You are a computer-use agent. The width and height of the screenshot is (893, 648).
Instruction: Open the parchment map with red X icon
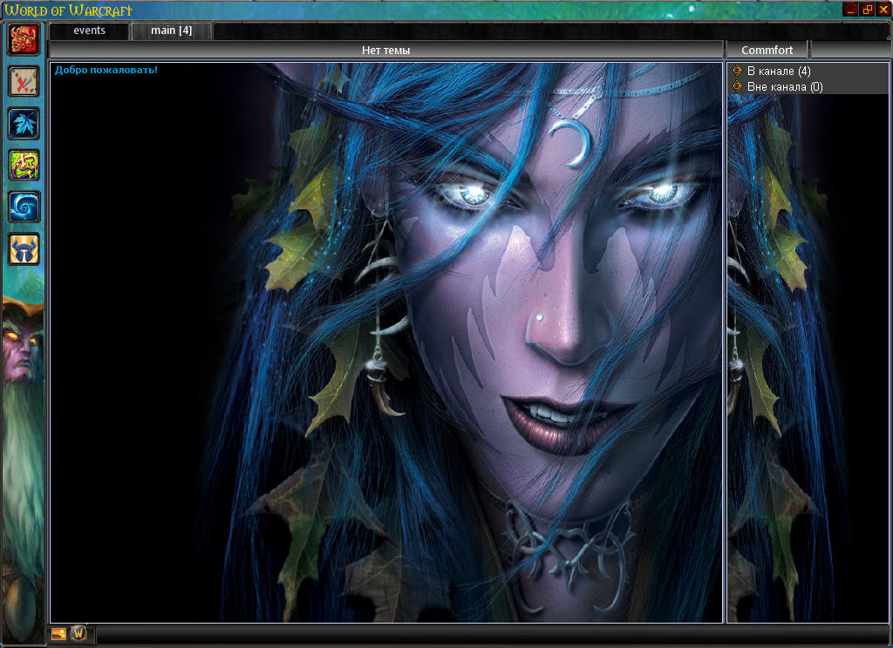tap(24, 81)
